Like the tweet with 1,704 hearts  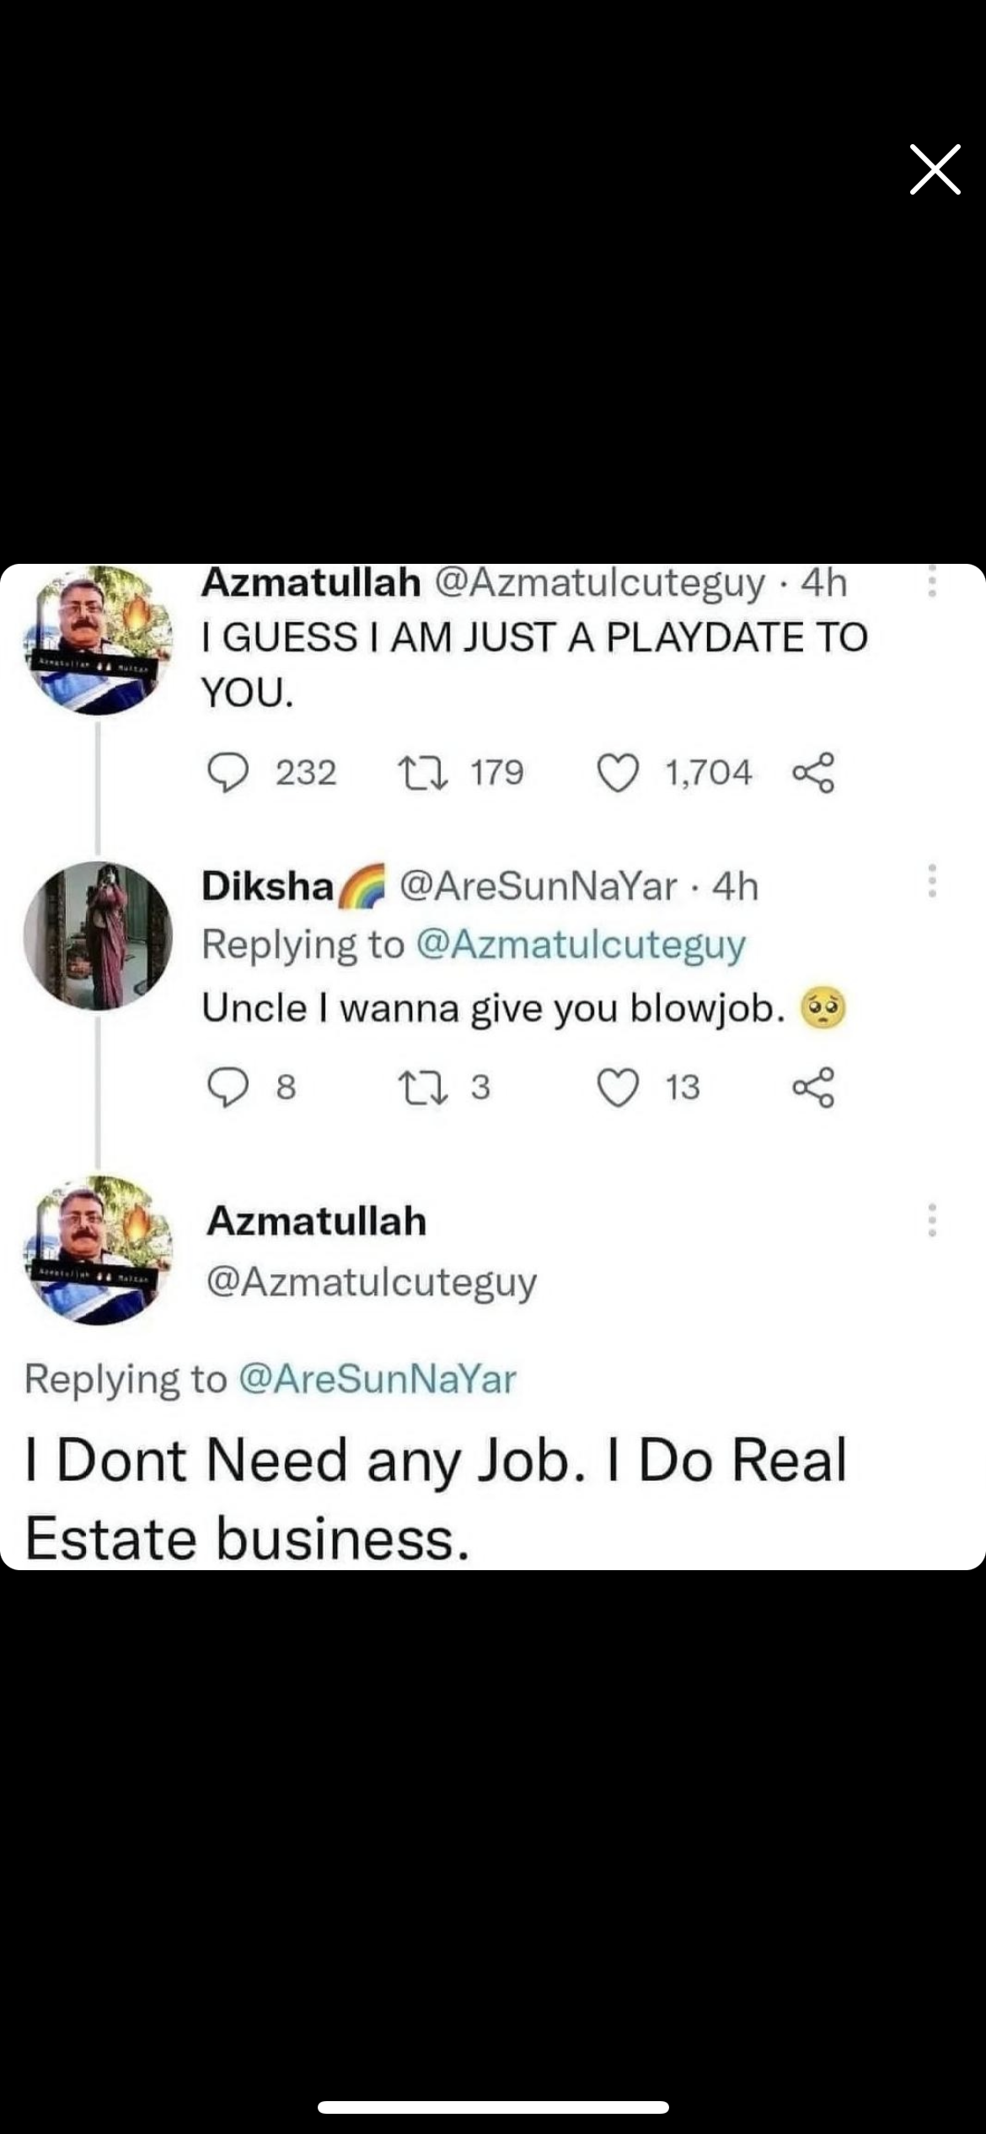pos(618,773)
